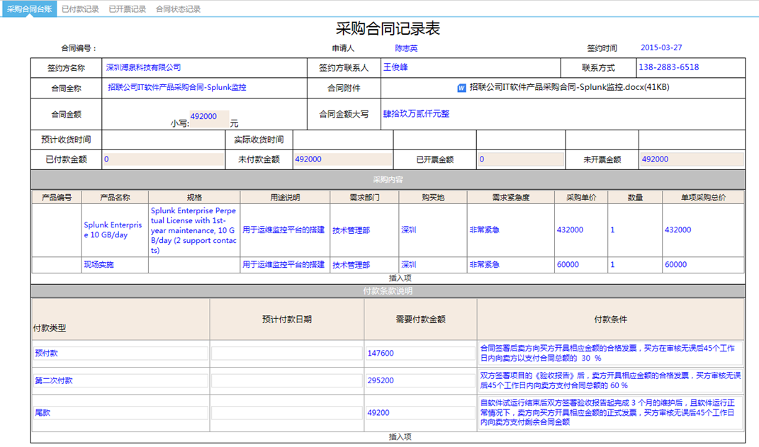Click the 已付款金额 field
This screenshot has height=447, width=759.
163,159
